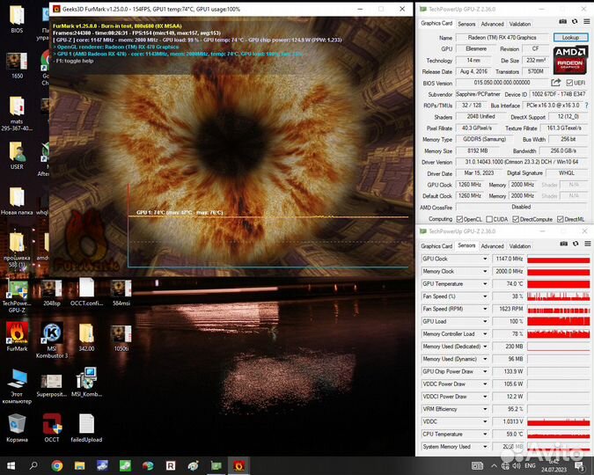Open the MSI Kombustor 3 desktop shortcut

(52, 340)
